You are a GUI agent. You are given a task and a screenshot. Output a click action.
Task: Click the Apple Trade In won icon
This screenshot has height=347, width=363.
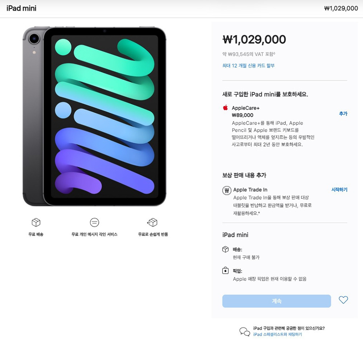coord(227,190)
